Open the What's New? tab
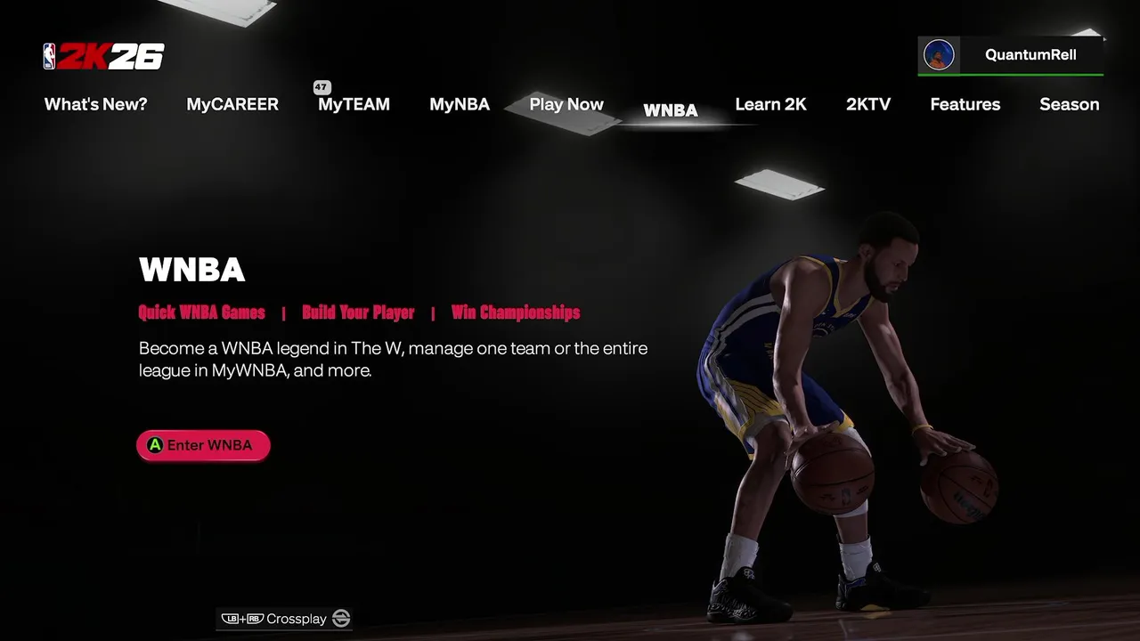 pyautogui.click(x=96, y=104)
